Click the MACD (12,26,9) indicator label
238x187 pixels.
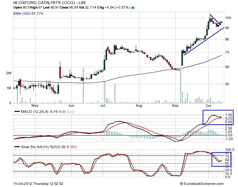point(35,112)
